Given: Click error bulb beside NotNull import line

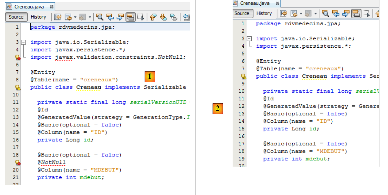Looking at the screenshot, I should (18, 57).
